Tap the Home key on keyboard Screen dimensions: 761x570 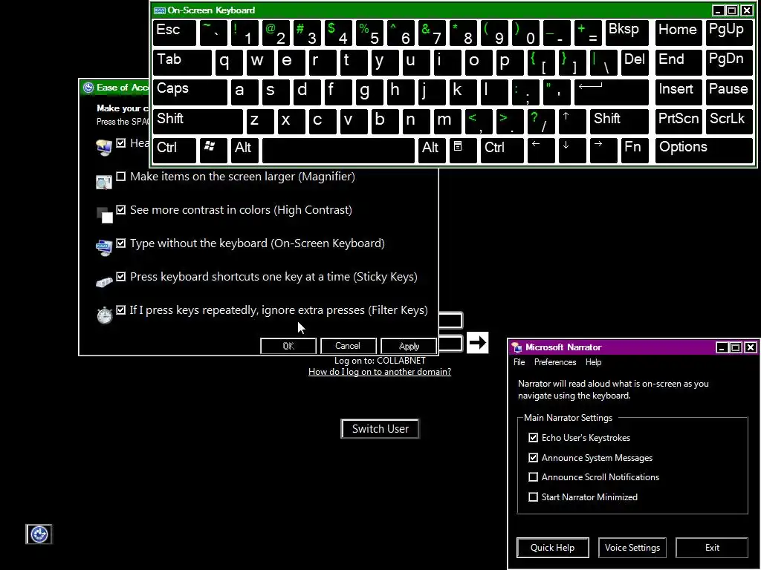coord(679,33)
